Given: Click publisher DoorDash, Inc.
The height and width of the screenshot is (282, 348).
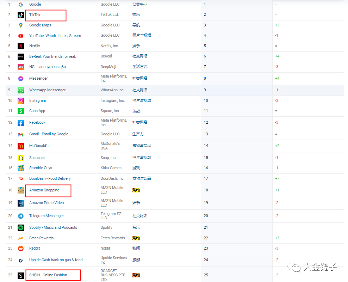Looking at the screenshot, I should [x=112, y=178].
